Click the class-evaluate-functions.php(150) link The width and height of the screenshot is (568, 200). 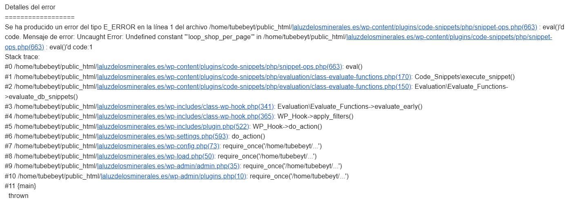point(254,87)
